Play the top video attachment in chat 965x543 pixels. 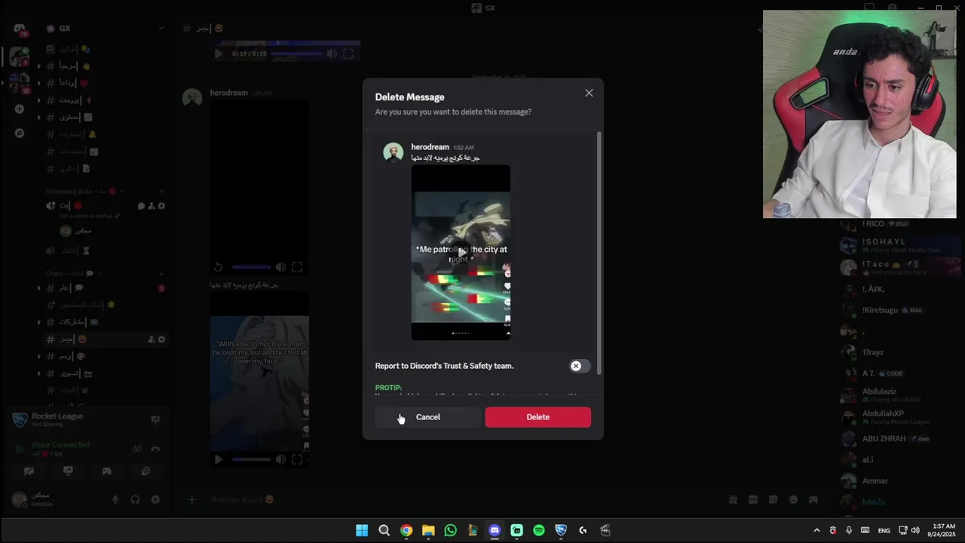219,54
